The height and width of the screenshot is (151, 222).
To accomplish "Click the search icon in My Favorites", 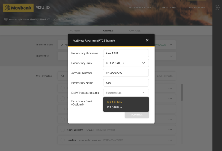I will point(63,76).
